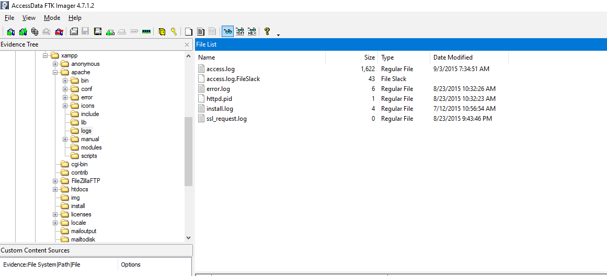
Task: Click the Export Files blank page icon
Action: tap(189, 32)
